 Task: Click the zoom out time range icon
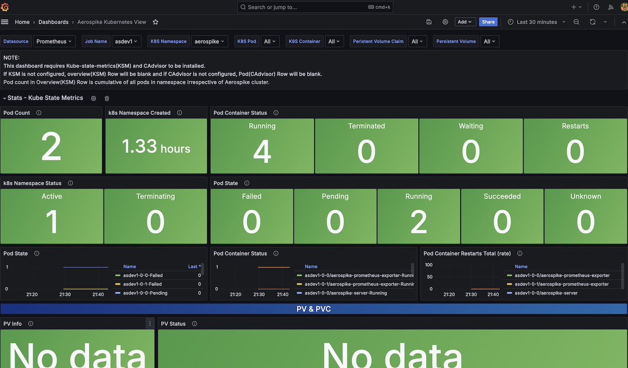point(576,22)
